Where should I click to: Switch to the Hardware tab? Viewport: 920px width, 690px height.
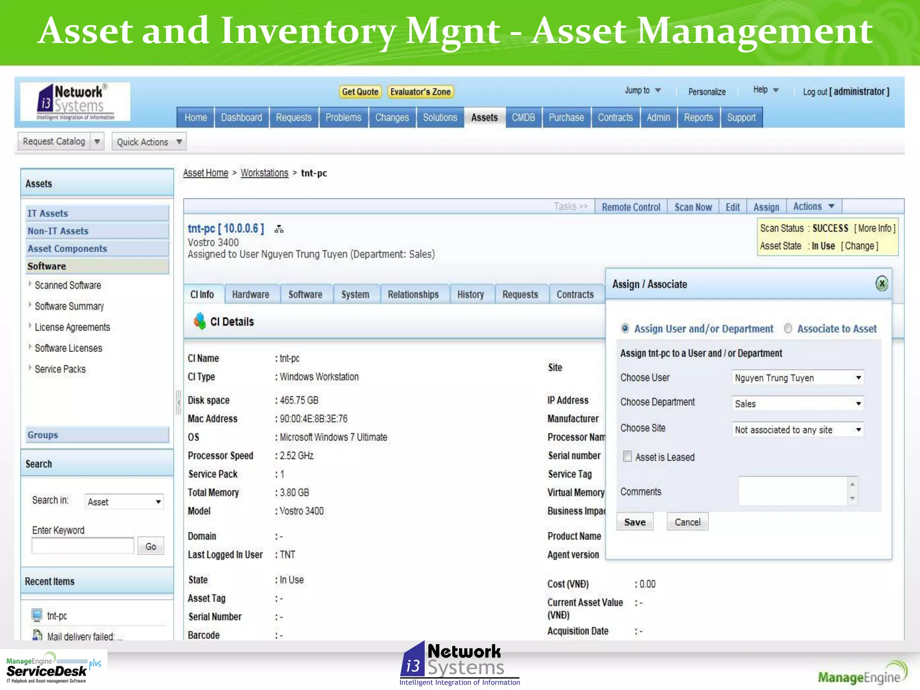click(x=251, y=295)
